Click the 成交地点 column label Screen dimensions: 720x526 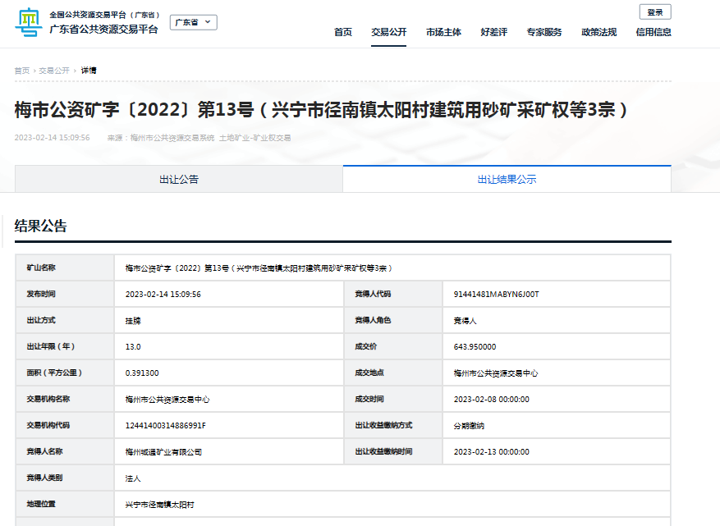click(x=369, y=373)
